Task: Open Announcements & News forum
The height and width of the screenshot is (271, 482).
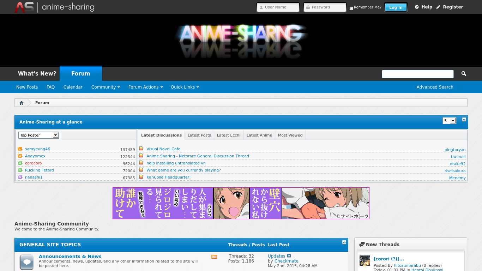Action: point(70,257)
